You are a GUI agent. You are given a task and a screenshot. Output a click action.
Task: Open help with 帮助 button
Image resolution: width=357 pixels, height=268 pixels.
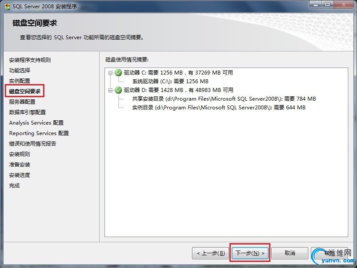click(x=329, y=253)
